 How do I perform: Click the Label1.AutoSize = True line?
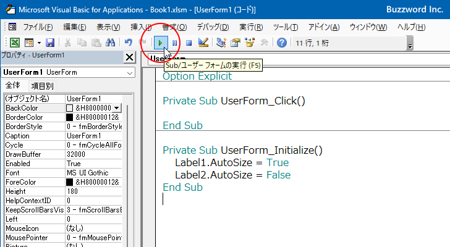tap(232, 162)
